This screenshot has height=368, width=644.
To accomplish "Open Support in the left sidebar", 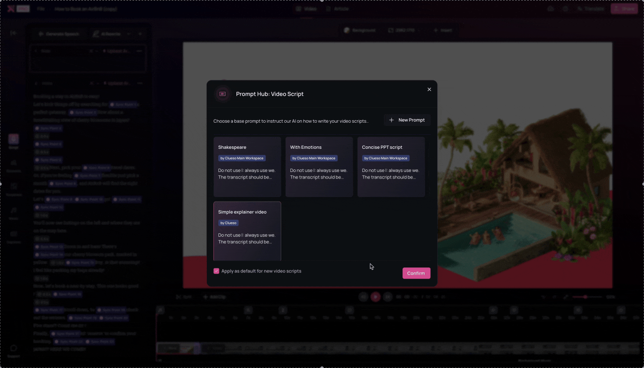I will coord(14,351).
